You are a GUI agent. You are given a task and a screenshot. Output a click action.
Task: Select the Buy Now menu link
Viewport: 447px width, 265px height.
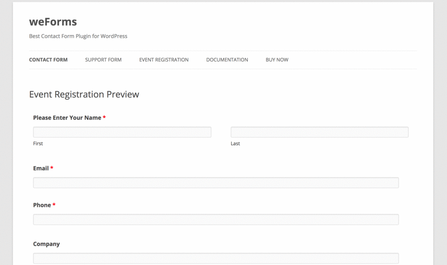tap(277, 60)
